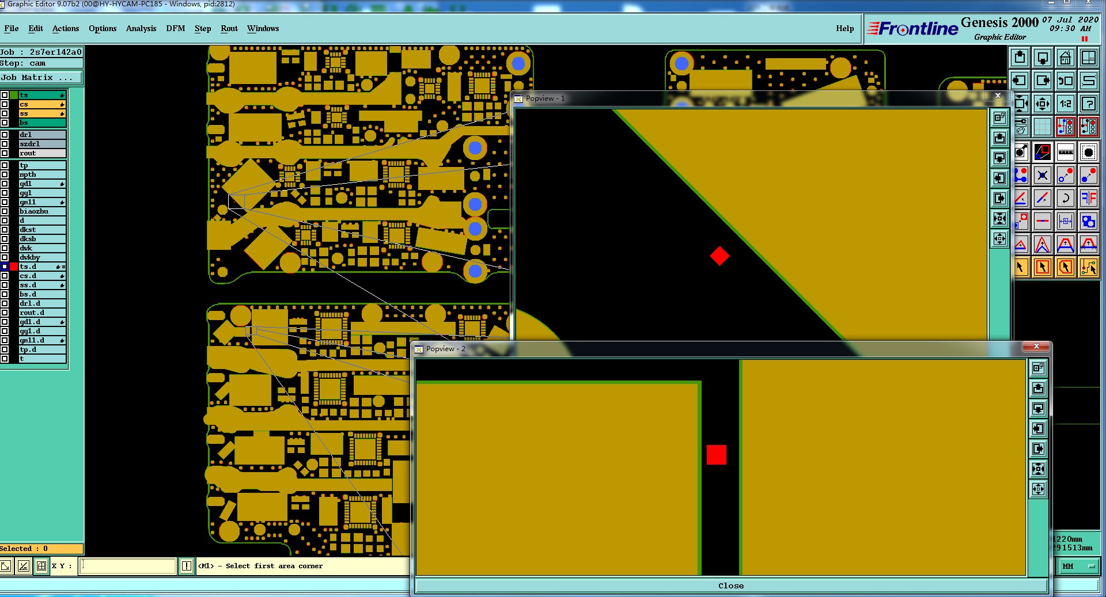
Task: Click the red color swatch of ts.d layer
Action: pyautogui.click(x=14, y=267)
